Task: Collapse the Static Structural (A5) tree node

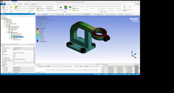Action: [x=4, y=27]
